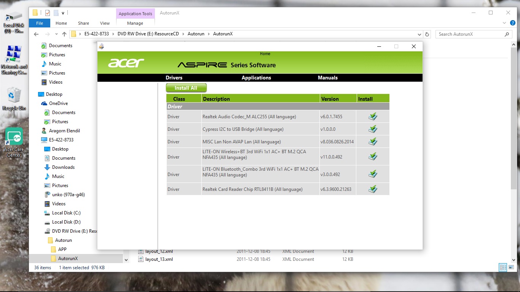This screenshot has width=520, height=292.
Task: Open recent locations dropdown arrow
Action: [56, 34]
